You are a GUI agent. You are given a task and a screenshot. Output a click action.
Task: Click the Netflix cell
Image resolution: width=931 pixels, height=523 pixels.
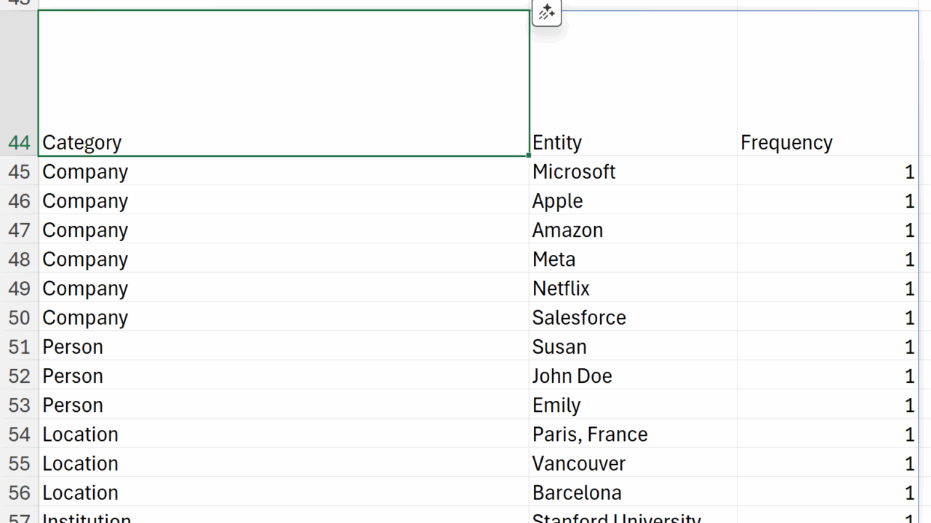tap(633, 288)
